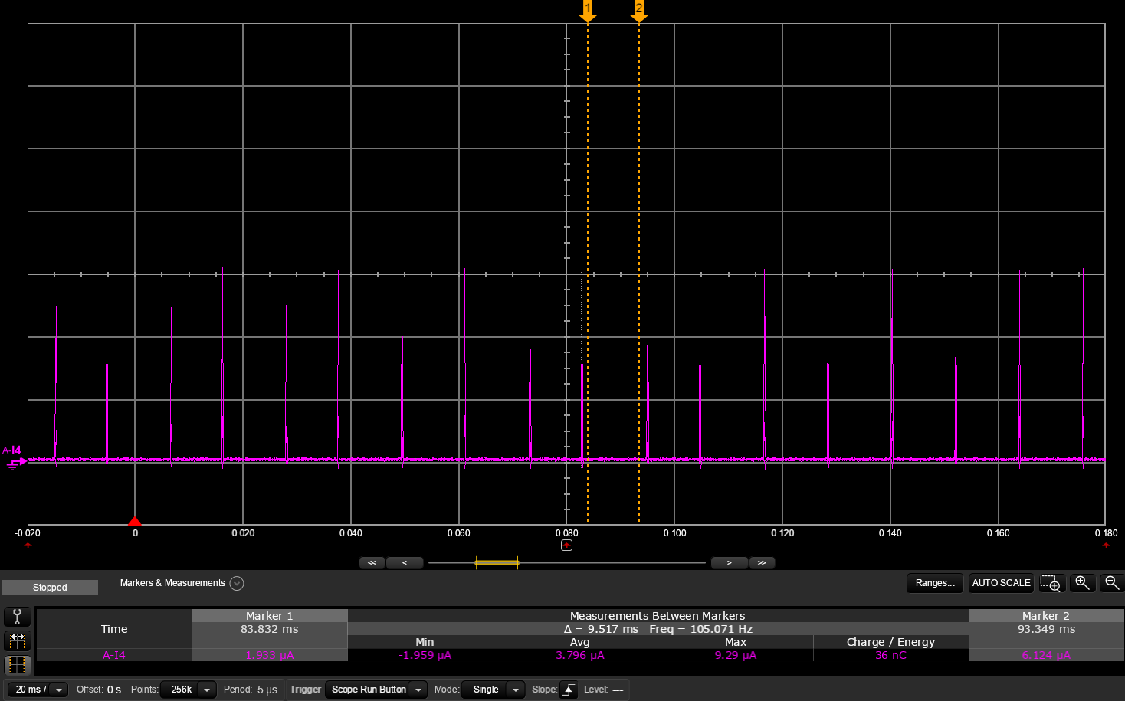
Task: Select the grid markers icon in left panel
Action: 17,665
